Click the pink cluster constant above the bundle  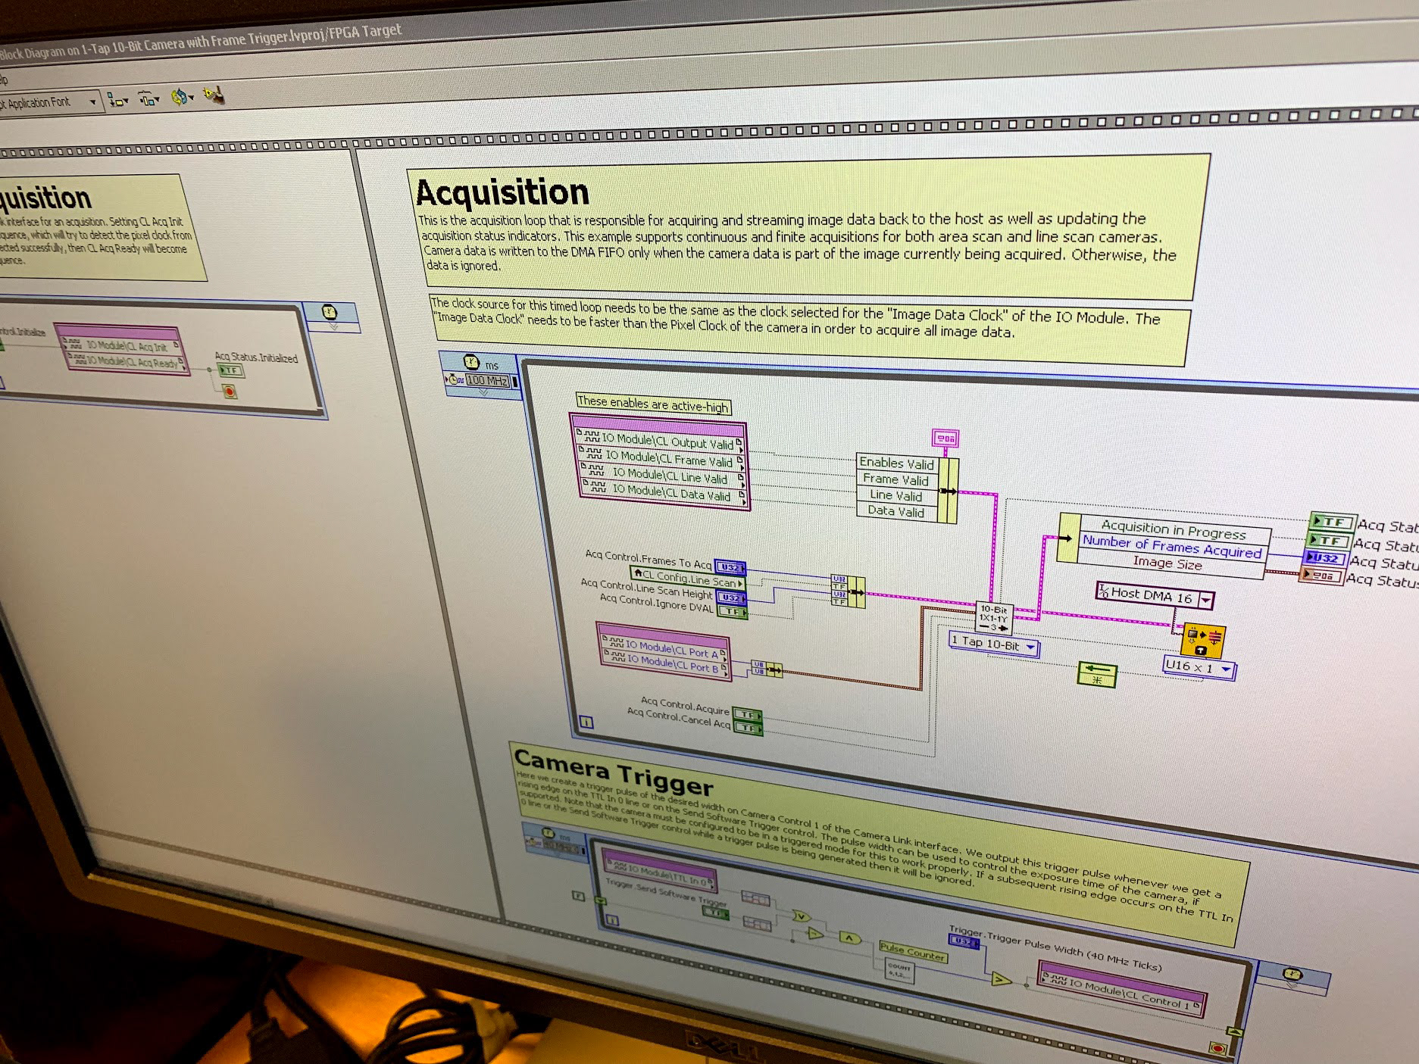tap(945, 438)
